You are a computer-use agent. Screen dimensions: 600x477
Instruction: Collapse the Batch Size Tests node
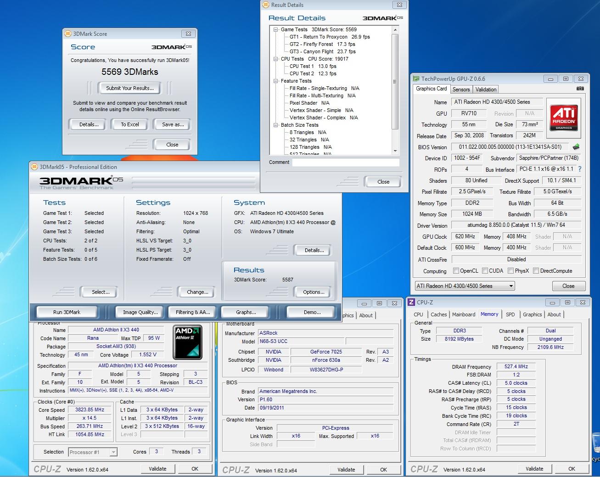pos(276,125)
